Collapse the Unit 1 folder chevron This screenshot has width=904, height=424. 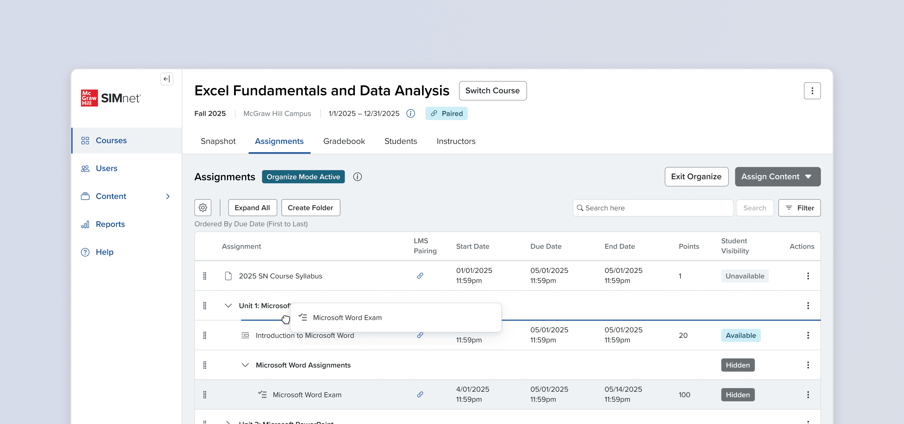pyautogui.click(x=228, y=306)
